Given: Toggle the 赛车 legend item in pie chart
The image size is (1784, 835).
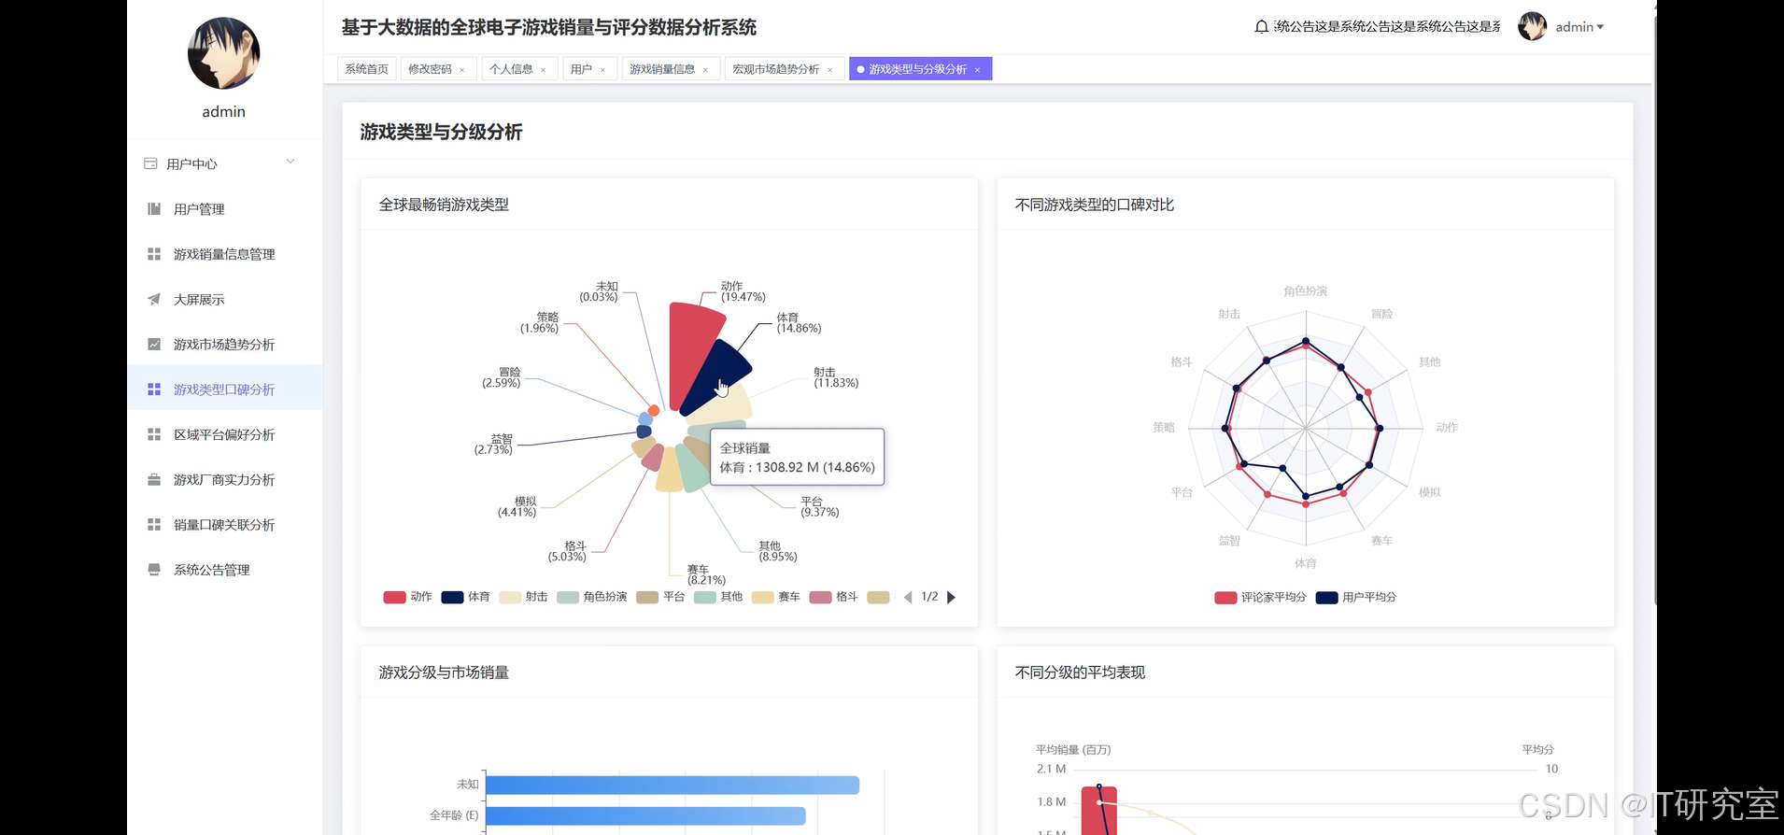Looking at the screenshot, I should pyautogui.click(x=776, y=597).
